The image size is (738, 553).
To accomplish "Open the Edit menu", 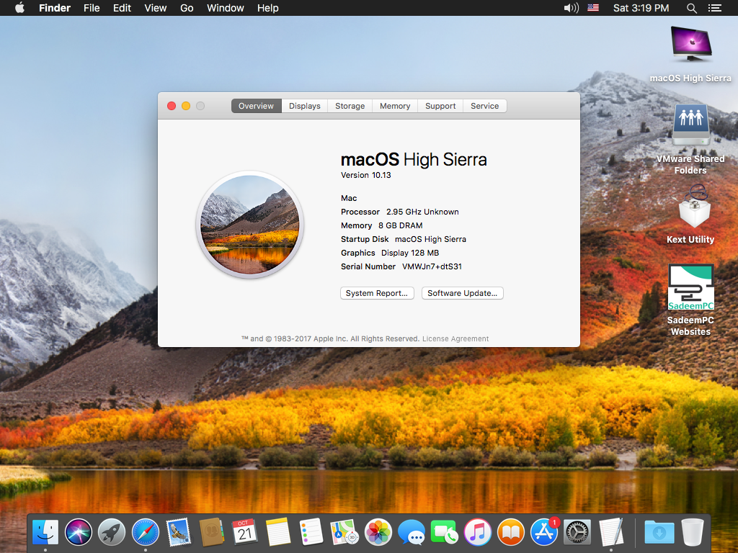I will (122, 8).
